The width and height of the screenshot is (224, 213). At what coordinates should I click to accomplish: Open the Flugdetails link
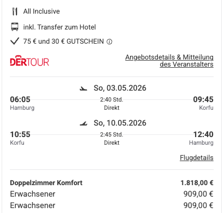click(x=197, y=158)
